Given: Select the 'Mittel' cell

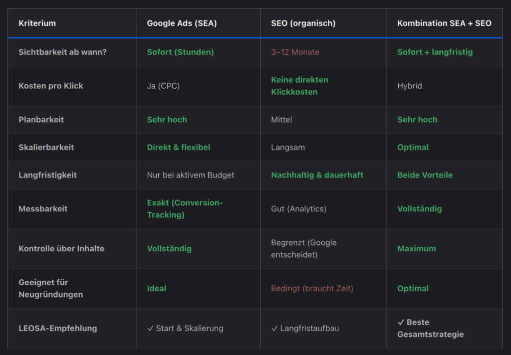Looking at the screenshot, I should [x=281, y=120].
